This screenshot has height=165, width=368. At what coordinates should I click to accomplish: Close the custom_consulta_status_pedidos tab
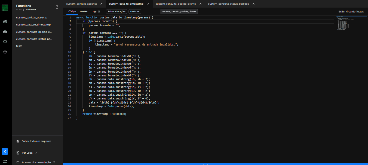tap(253, 4)
